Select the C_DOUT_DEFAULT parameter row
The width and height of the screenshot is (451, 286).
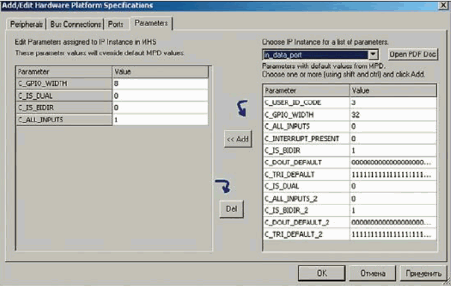coord(306,162)
